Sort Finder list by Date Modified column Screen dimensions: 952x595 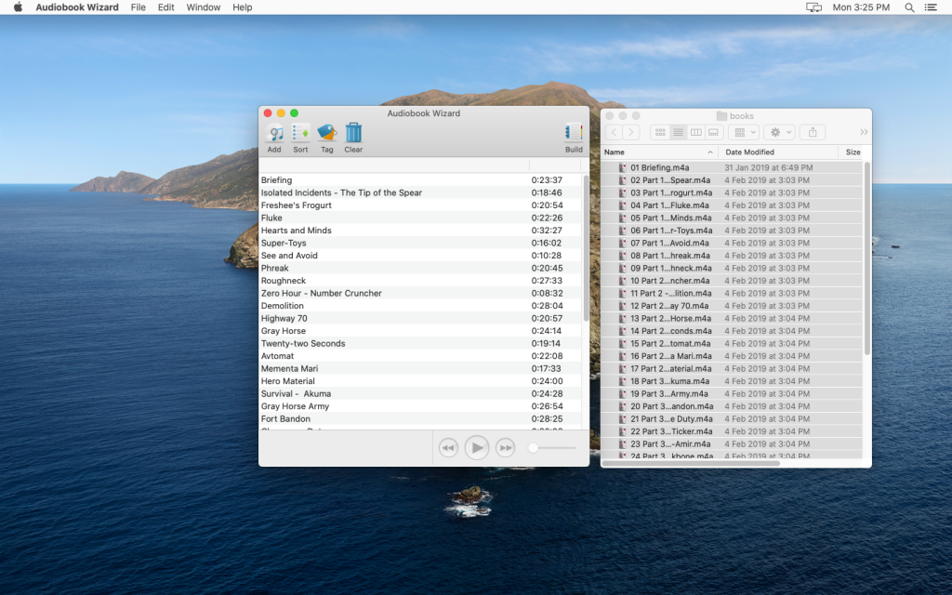[x=778, y=152]
